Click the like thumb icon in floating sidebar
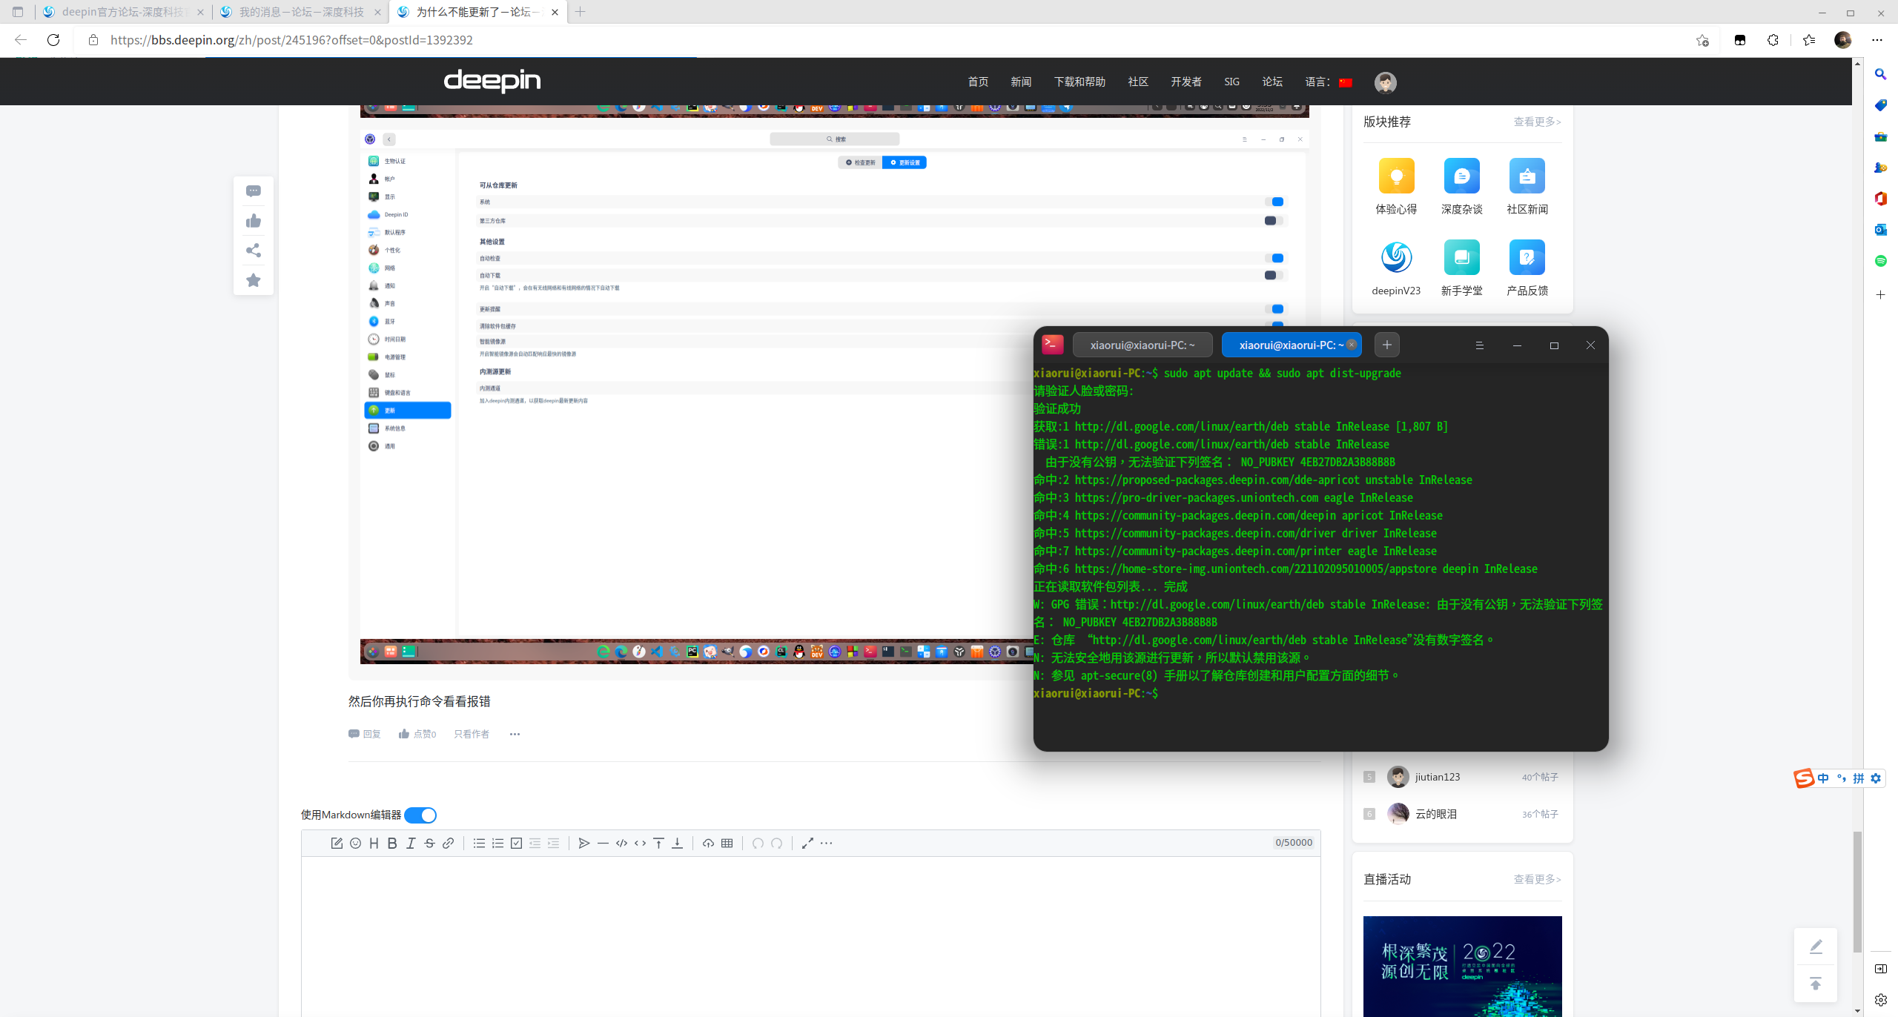Viewport: 1898px width, 1017px height. click(x=254, y=221)
